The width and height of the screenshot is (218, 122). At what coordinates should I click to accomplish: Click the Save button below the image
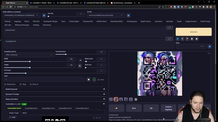click(134, 108)
